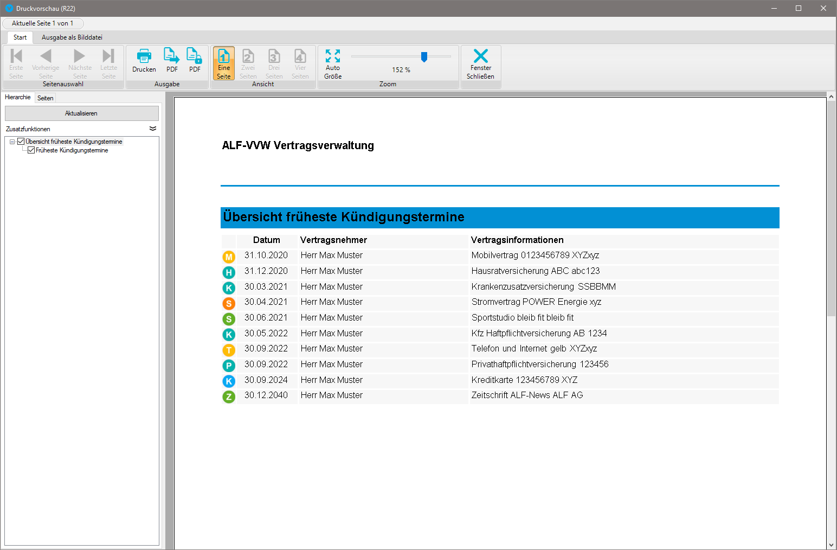
Task: Click the scrollbar down arrow
Action: [831, 545]
